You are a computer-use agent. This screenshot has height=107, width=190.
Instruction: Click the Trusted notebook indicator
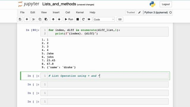coord(131,12)
